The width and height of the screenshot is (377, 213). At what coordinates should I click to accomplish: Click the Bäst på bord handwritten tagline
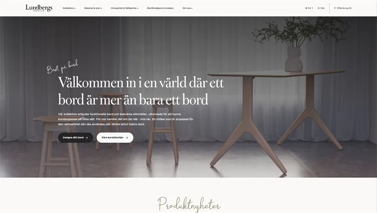tap(62, 67)
